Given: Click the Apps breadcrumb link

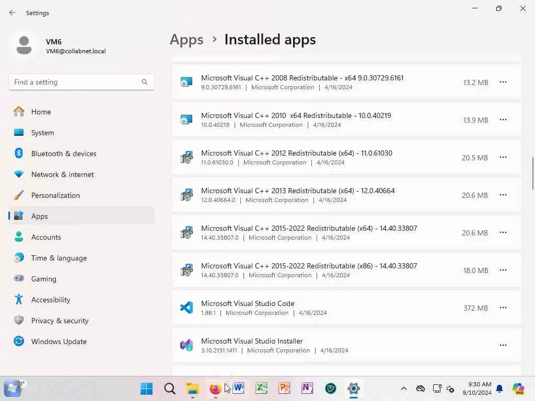Looking at the screenshot, I should coord(187,40).
